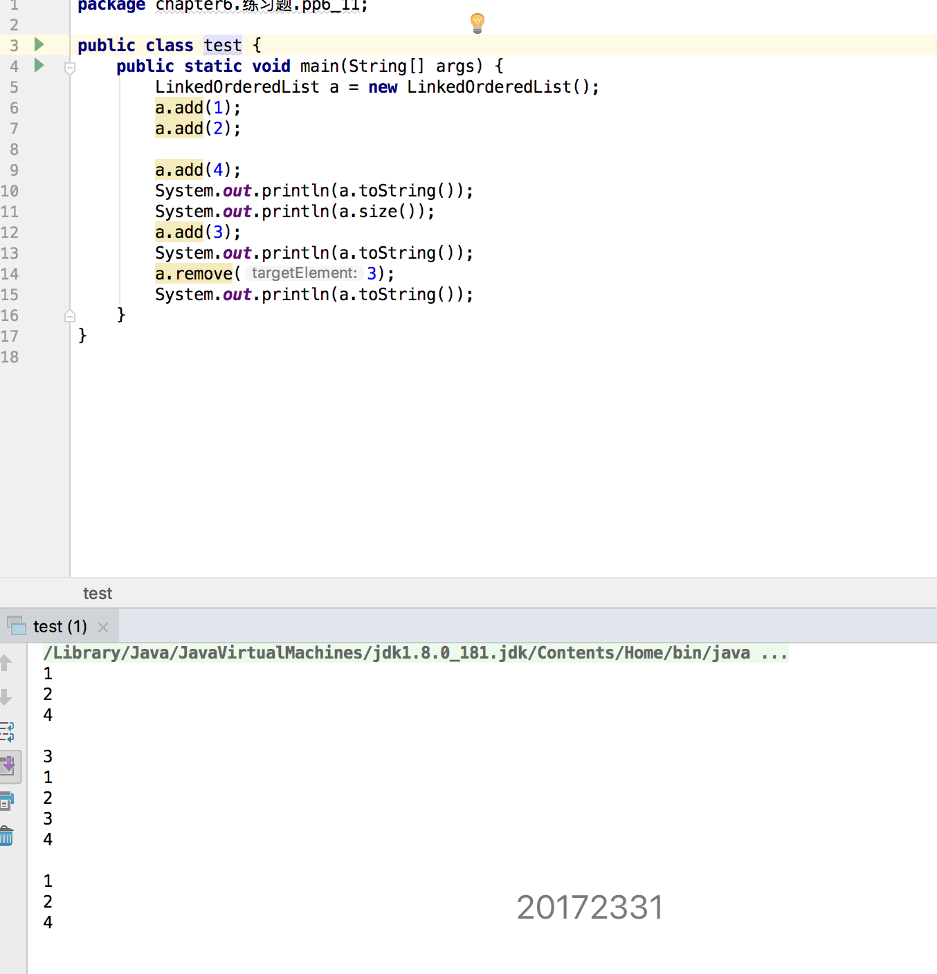Click the yellow lightbulb intention icon
The height and width of the screenshot is (974, 937).
pyautogui.click(x=477, y=23)
